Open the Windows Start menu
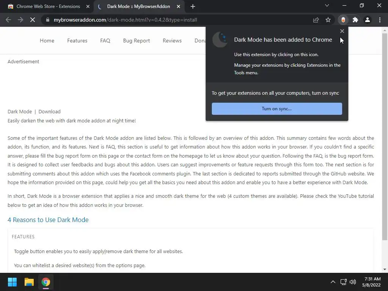 (12, 282)
